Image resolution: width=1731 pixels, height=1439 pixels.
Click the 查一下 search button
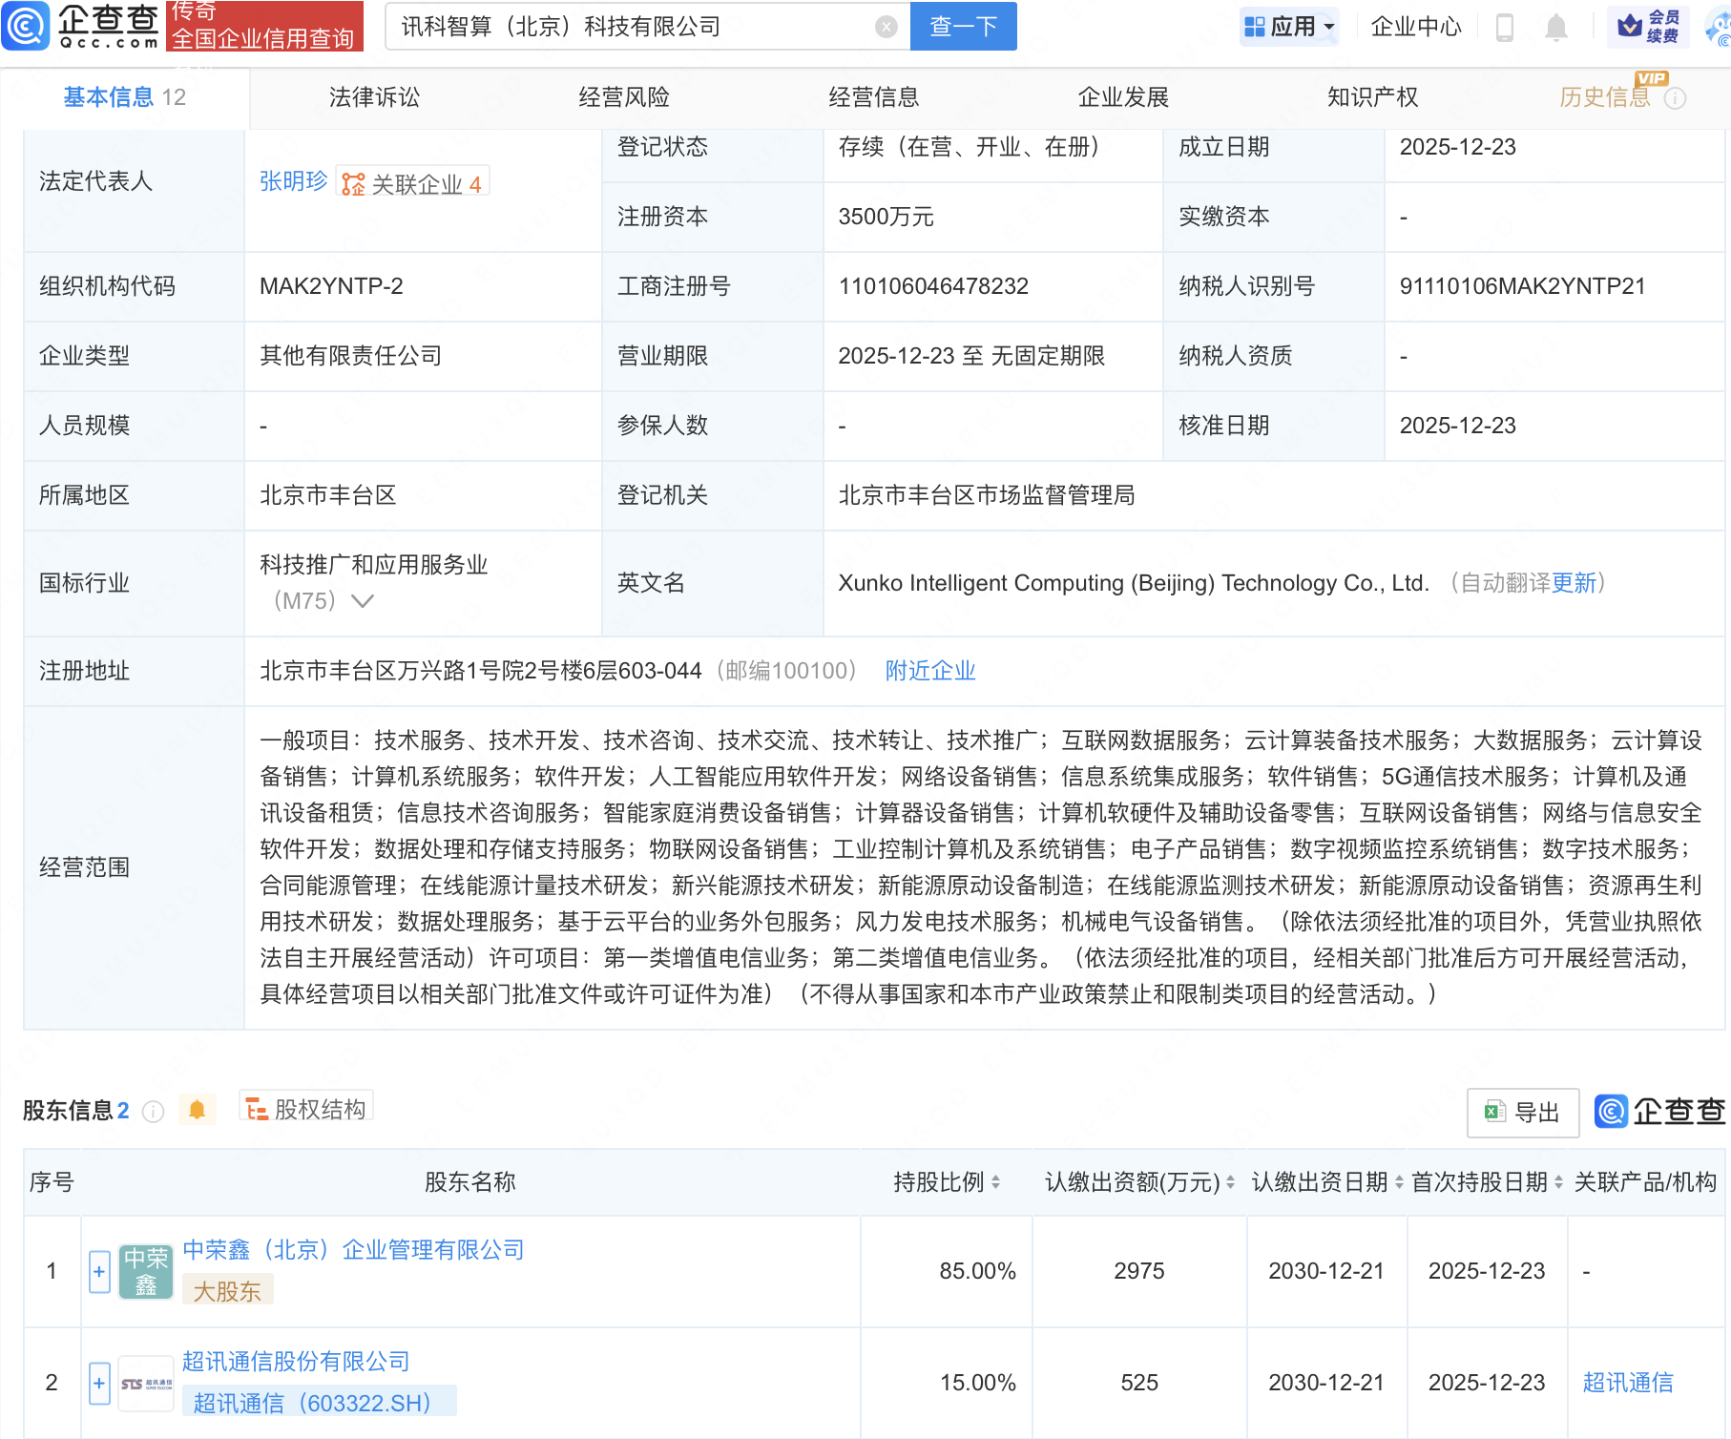(962, 26)
